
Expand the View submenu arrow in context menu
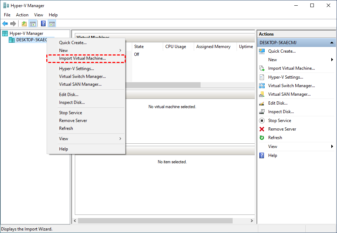point(120,139)
